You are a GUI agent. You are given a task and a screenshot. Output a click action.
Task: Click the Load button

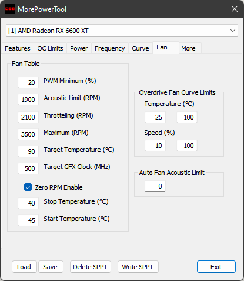(24, 267)
